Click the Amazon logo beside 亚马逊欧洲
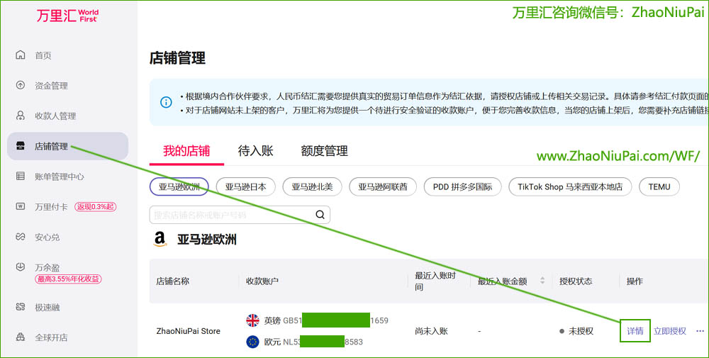The height and width of the screenshot is (358, 709). tap(160, 239)
